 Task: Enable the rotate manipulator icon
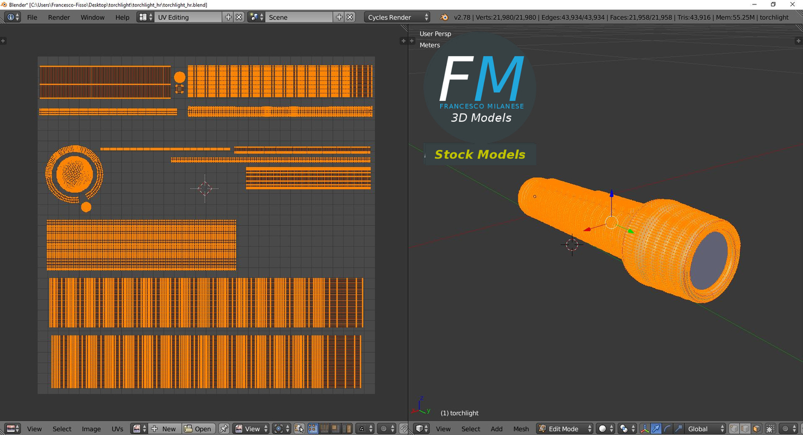tap(668, 429)
